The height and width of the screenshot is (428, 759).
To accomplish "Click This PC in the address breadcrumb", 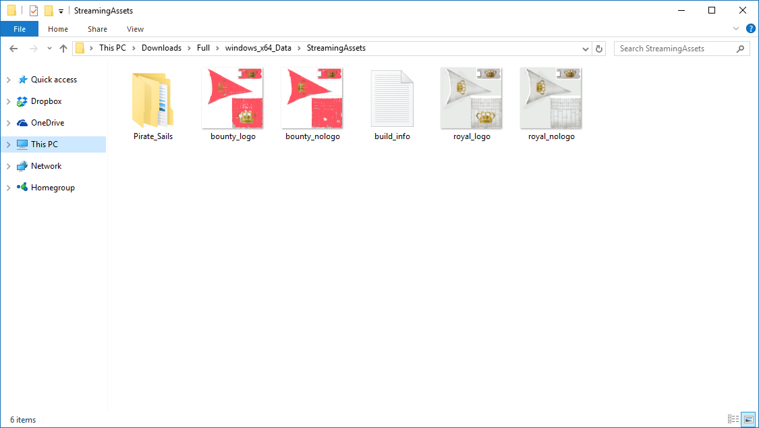I will 112,48.
